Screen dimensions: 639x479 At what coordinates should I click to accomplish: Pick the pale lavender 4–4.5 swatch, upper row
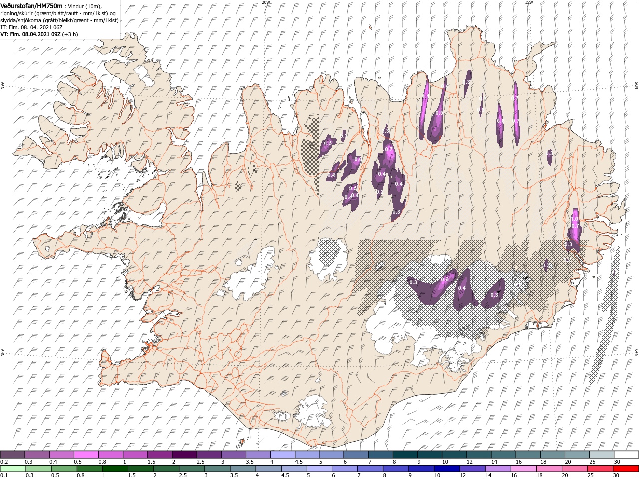283,455
